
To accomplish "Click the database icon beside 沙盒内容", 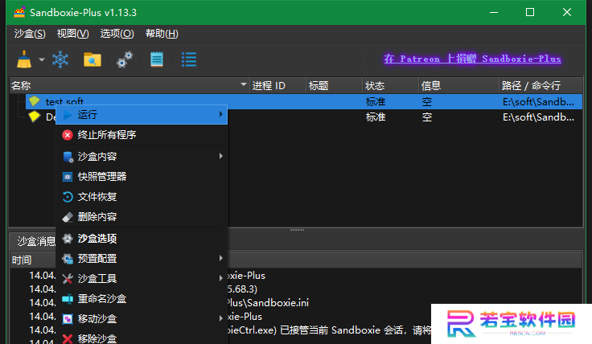I will pos(68,157).
